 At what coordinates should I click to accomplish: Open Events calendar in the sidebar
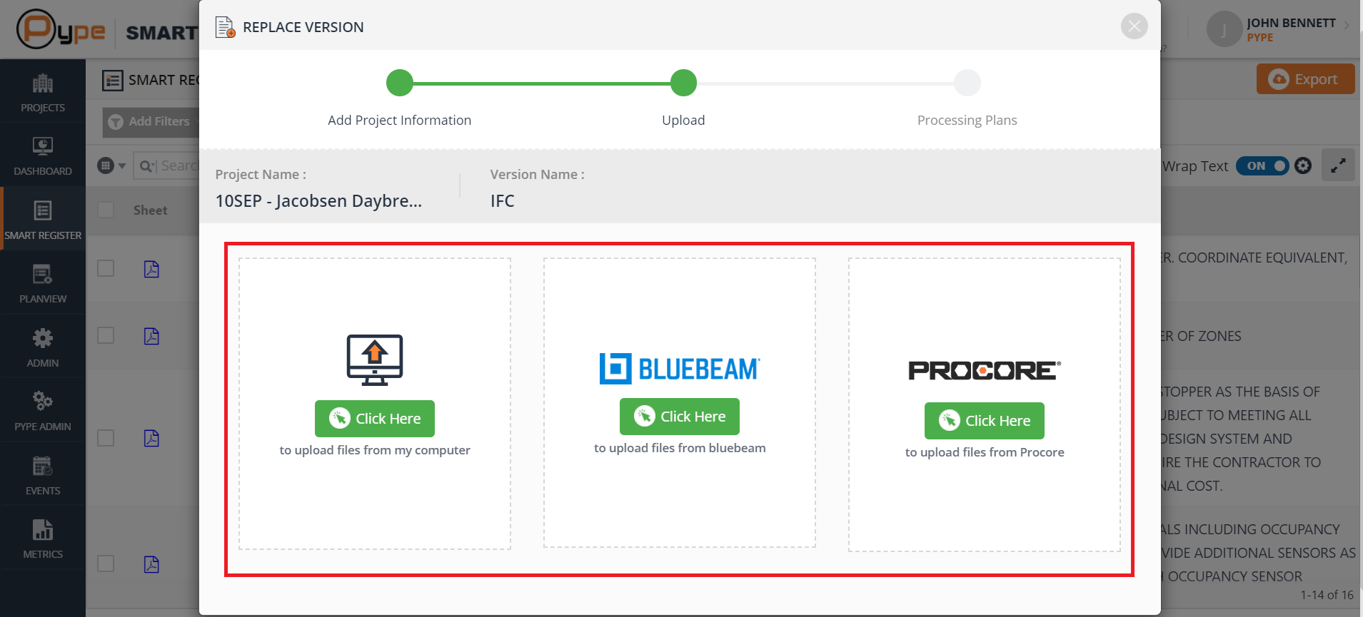coord(43,474)
